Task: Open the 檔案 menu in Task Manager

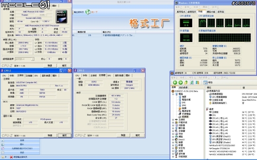Action: pyautogui.click(x=179, y=7)
